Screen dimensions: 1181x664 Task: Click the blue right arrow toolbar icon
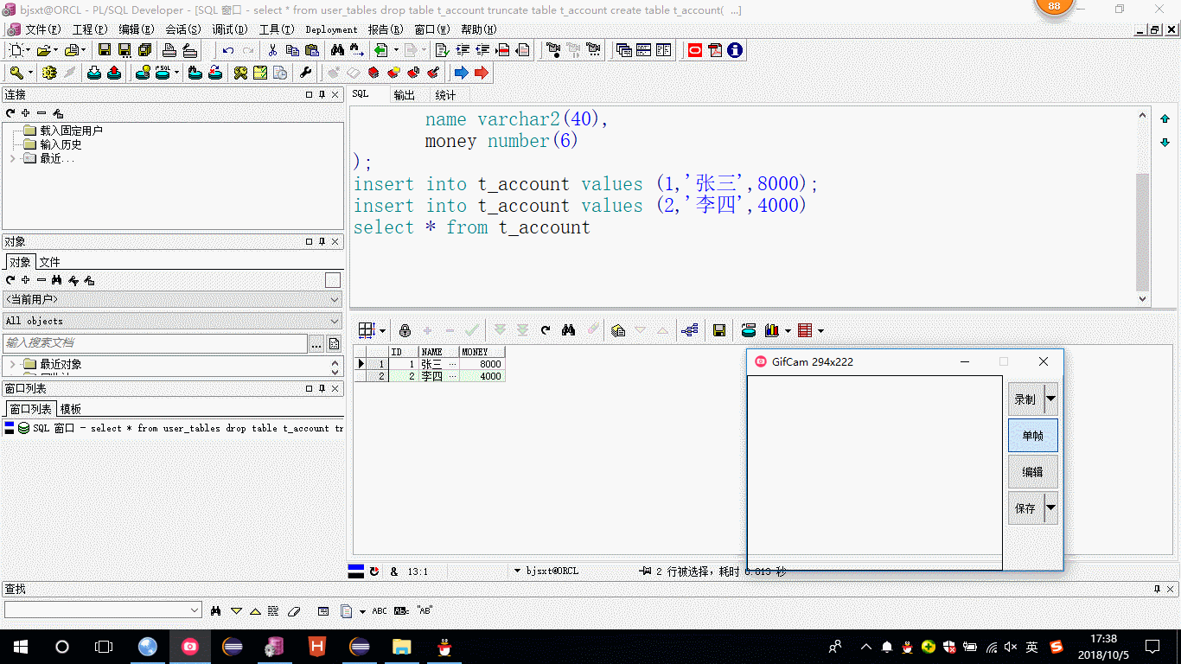pos(461,73)
